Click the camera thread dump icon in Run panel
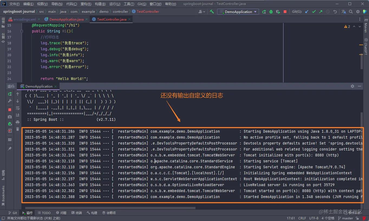The height and width of the screenshot is (221, 369). [10, 117]
